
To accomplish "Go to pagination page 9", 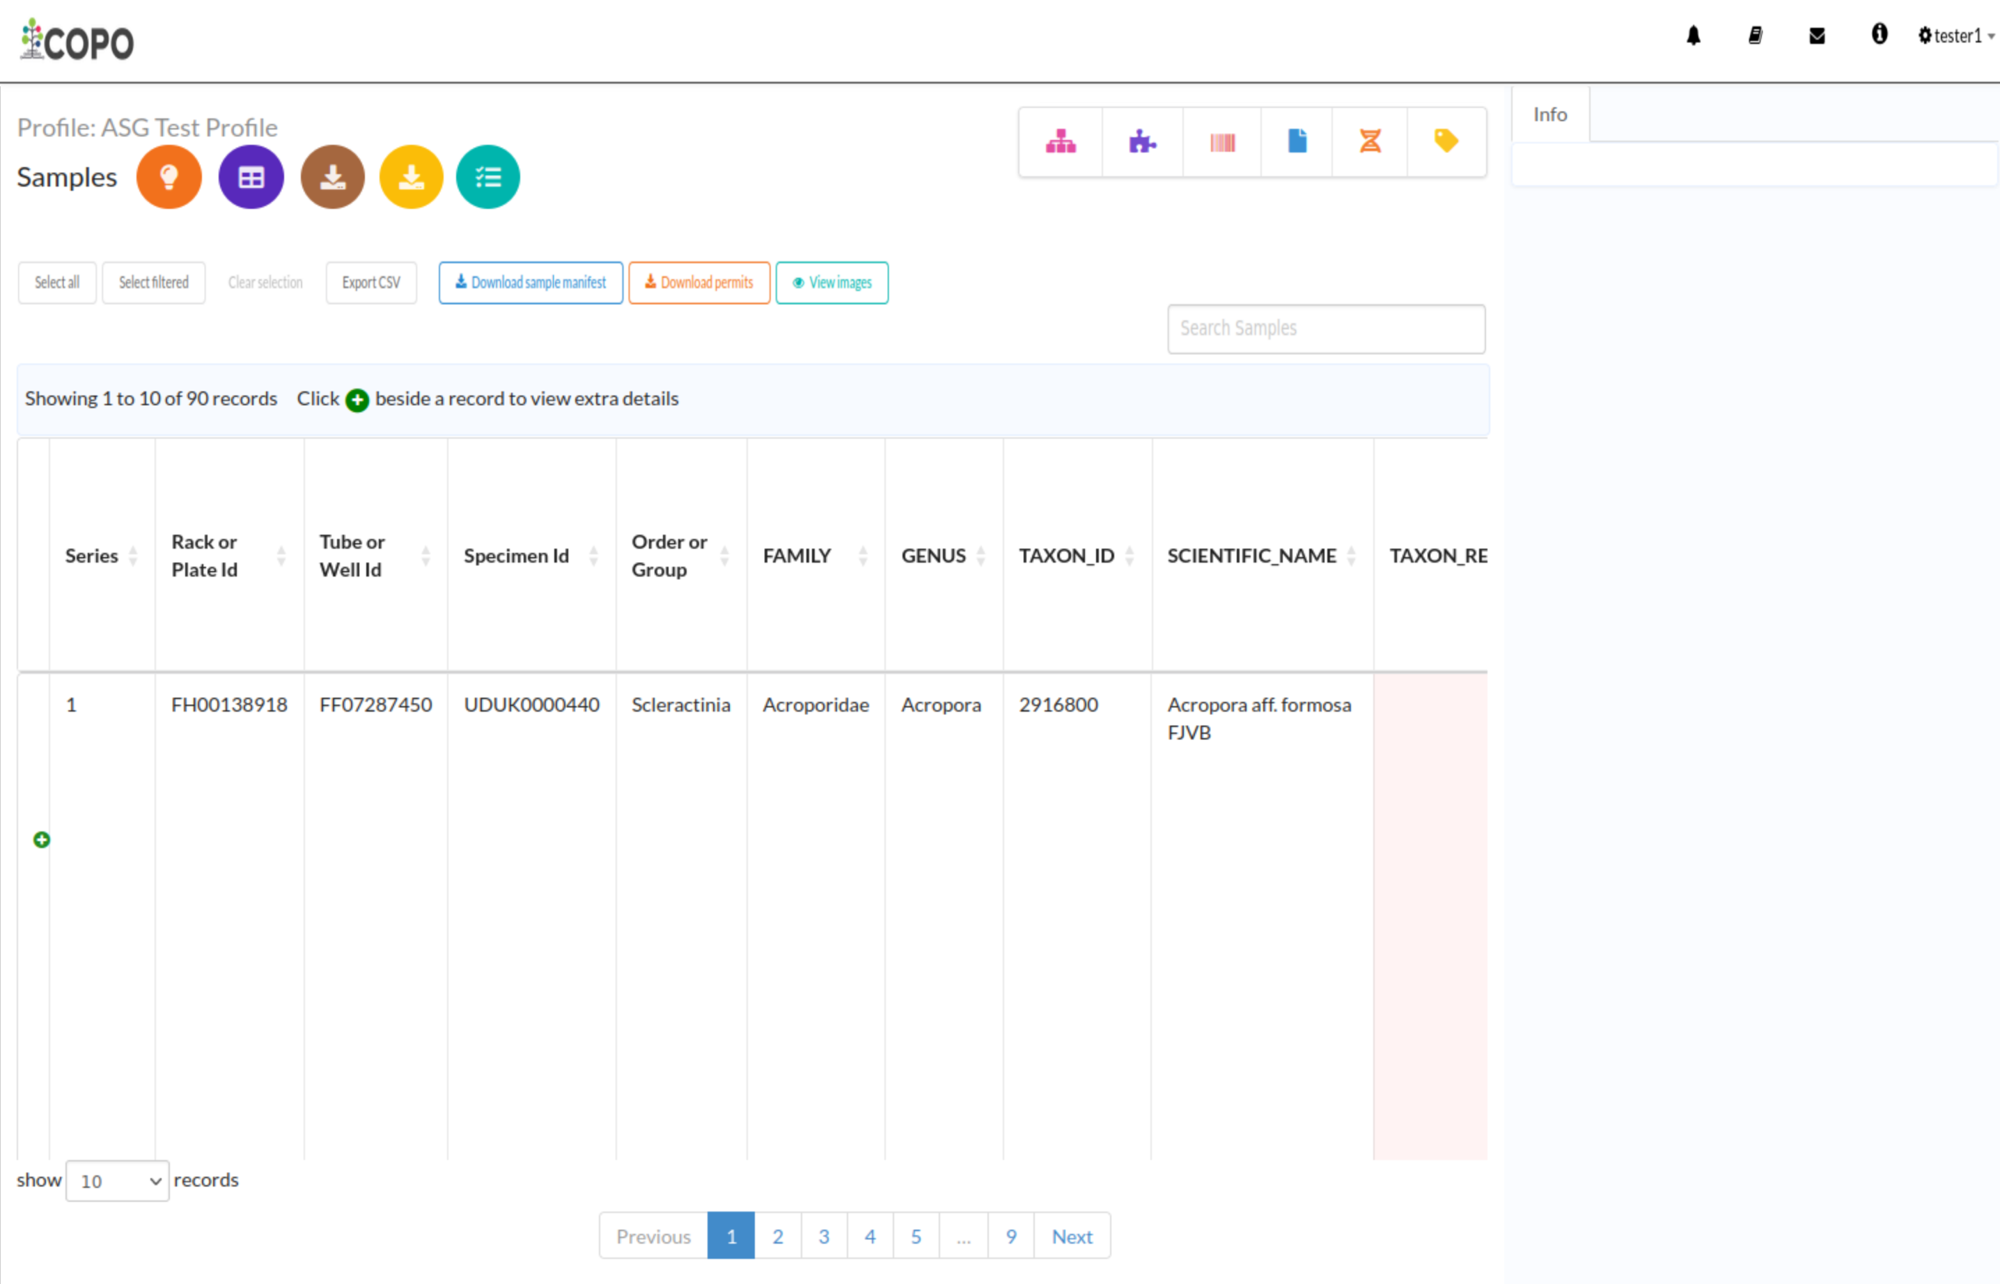I will 1010,1236.
